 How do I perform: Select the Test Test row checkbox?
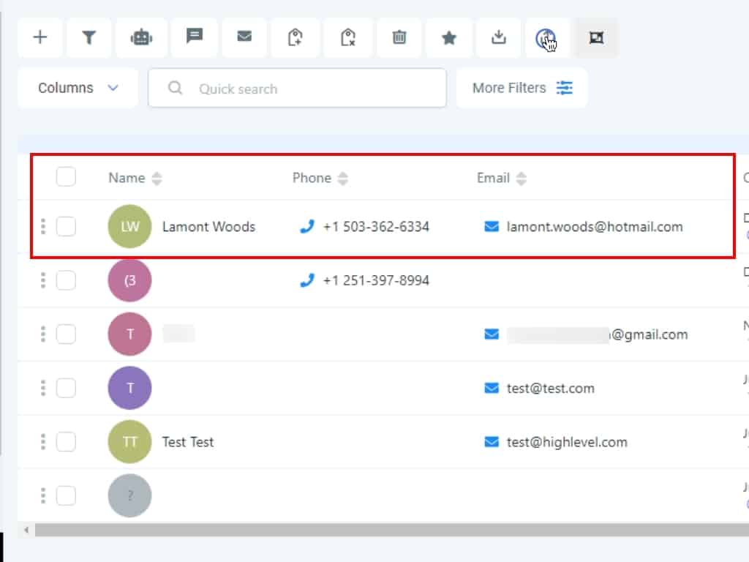point(66,442)
